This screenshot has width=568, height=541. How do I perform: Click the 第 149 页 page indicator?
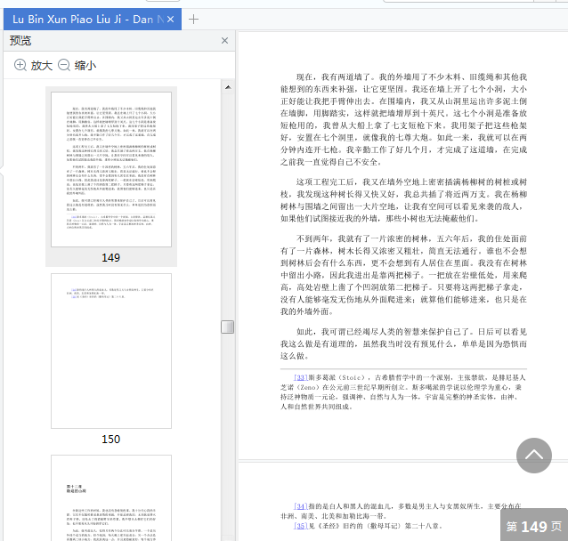pyautogui.click(x=533, y=527)
